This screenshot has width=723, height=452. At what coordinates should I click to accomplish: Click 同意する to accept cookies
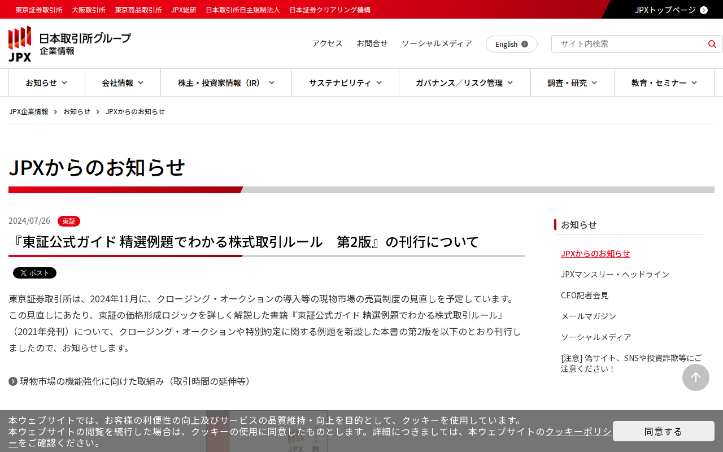click(x=664, y=431)
